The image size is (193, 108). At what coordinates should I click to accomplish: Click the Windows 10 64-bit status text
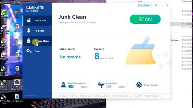68,96
